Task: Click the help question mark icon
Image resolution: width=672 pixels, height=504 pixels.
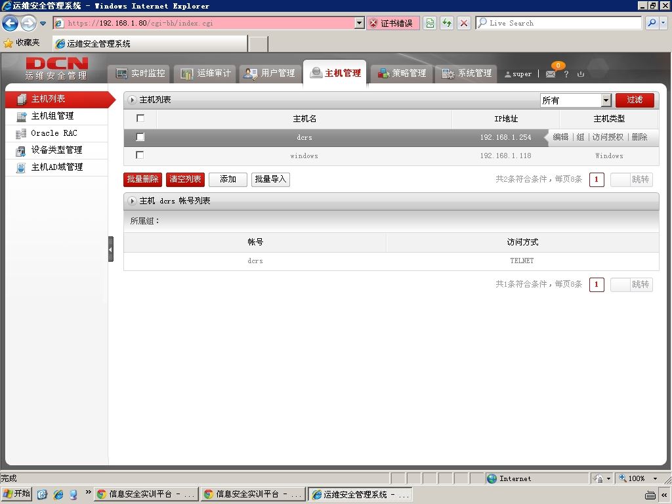Action: (x=566, y=74)
